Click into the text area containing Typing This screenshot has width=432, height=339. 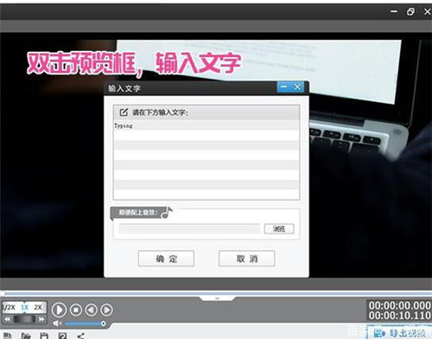(x=206, y=160)
